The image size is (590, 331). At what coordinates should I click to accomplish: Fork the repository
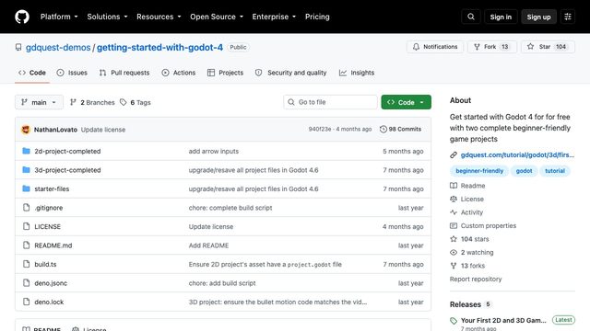pyautogui.click(x=491, y=47)
